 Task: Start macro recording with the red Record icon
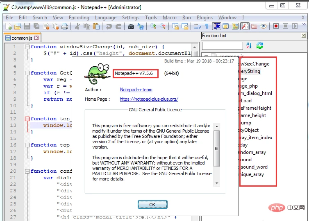coord(276,26)
